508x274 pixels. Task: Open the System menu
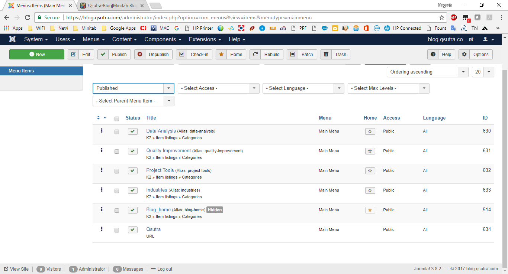tap(36, 39)
